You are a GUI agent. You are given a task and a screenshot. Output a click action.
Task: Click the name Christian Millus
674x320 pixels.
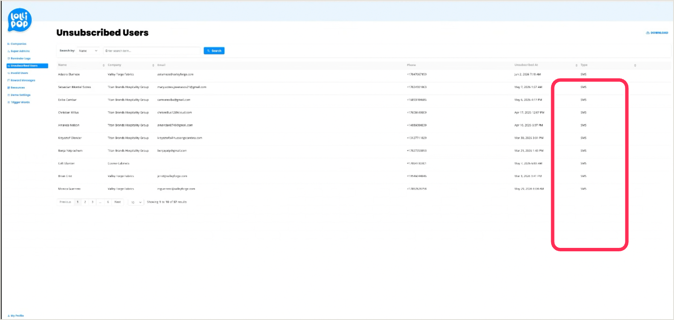point(69,113)
